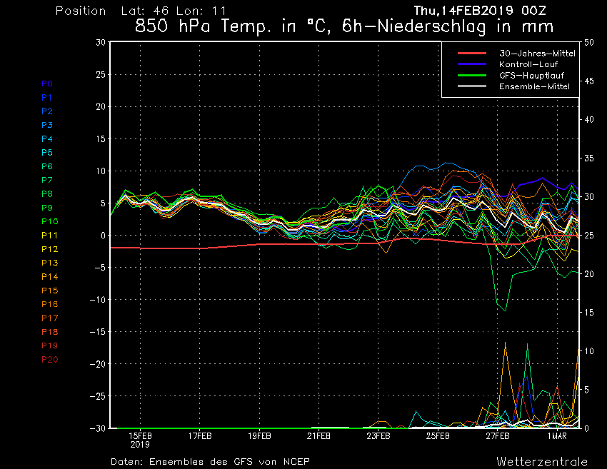Select the "30-Jahres-Mittel" legend label
The height and width of the screenshot is (469, 607).
(x=537, y=54)
